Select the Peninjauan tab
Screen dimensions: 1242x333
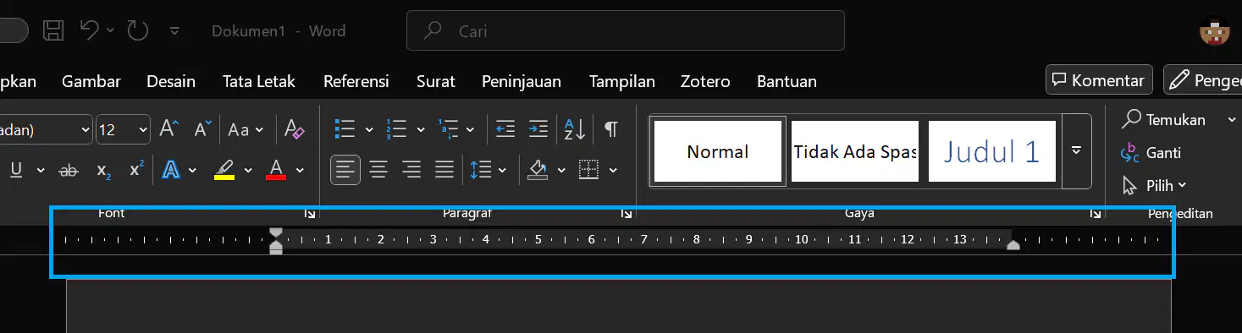coord(522,81)
